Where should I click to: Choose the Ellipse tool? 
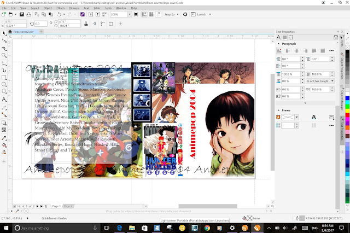pos(4,84)
